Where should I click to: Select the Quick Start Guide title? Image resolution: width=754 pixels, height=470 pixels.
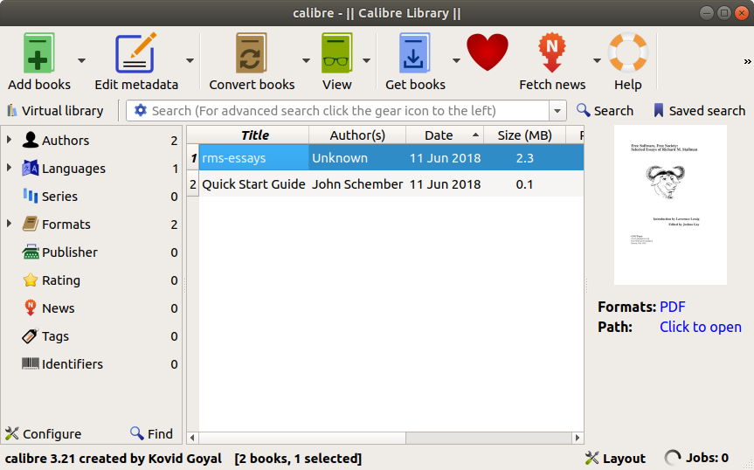pyautogui.click(x=253, y=184)
